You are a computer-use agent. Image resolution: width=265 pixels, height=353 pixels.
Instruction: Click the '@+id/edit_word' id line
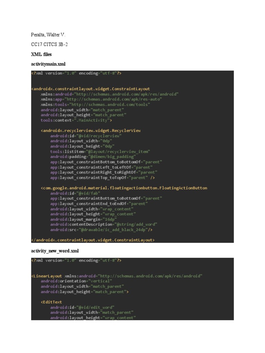pos(82,307)
